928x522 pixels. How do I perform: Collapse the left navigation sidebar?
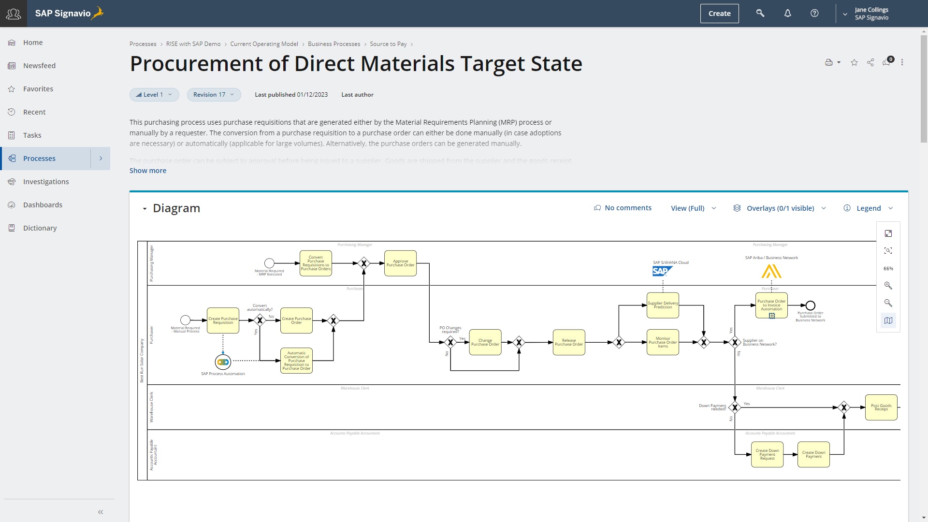tap(101, 512)
